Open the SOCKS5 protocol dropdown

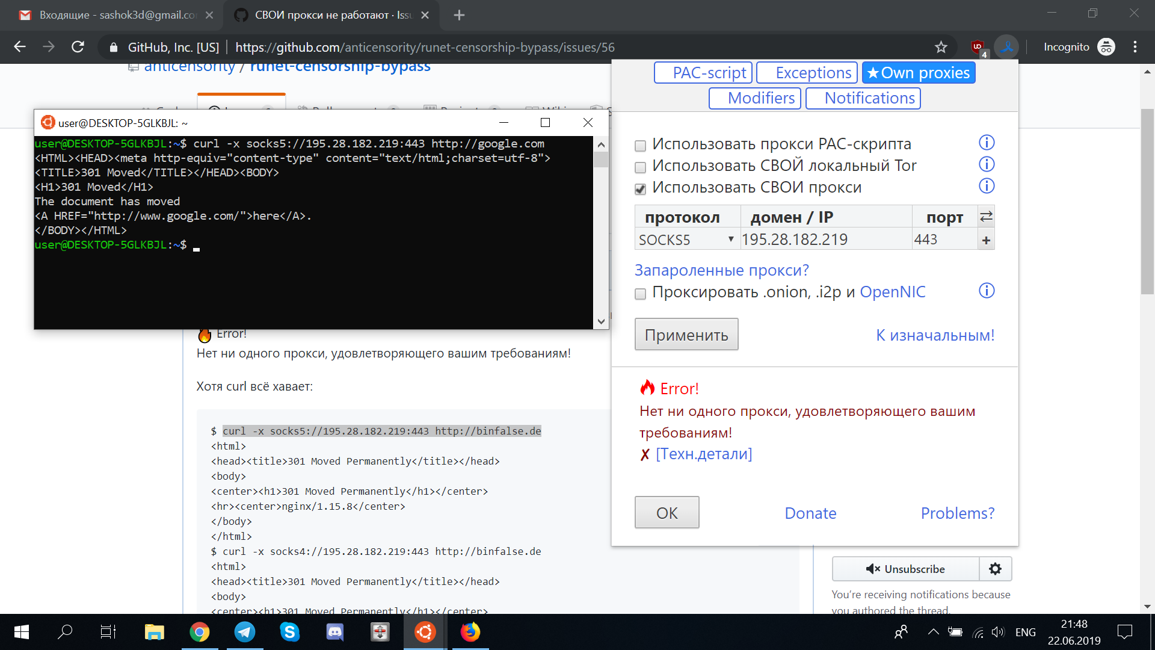click(730, 239)
